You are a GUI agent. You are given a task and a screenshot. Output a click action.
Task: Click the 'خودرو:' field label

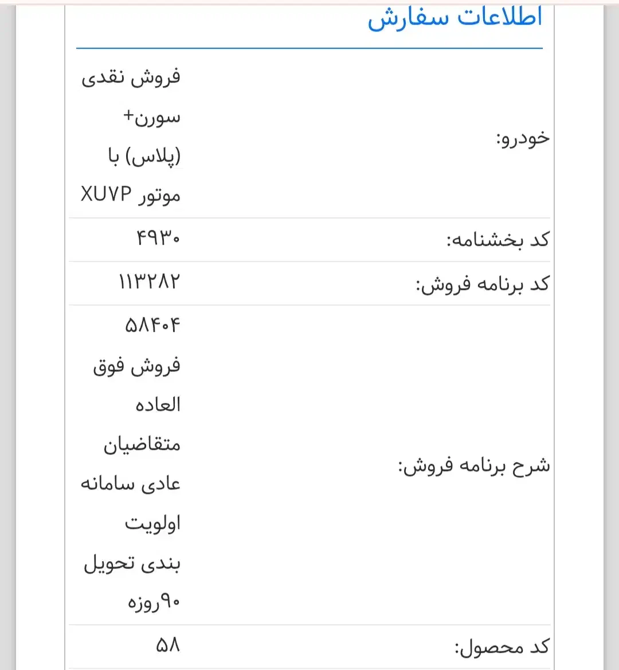point(522,139)
